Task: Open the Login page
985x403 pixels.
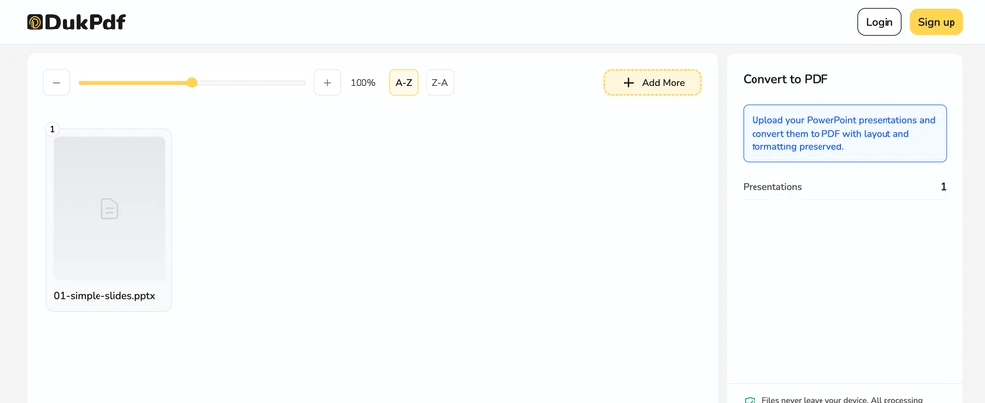Action: point(880,22)
